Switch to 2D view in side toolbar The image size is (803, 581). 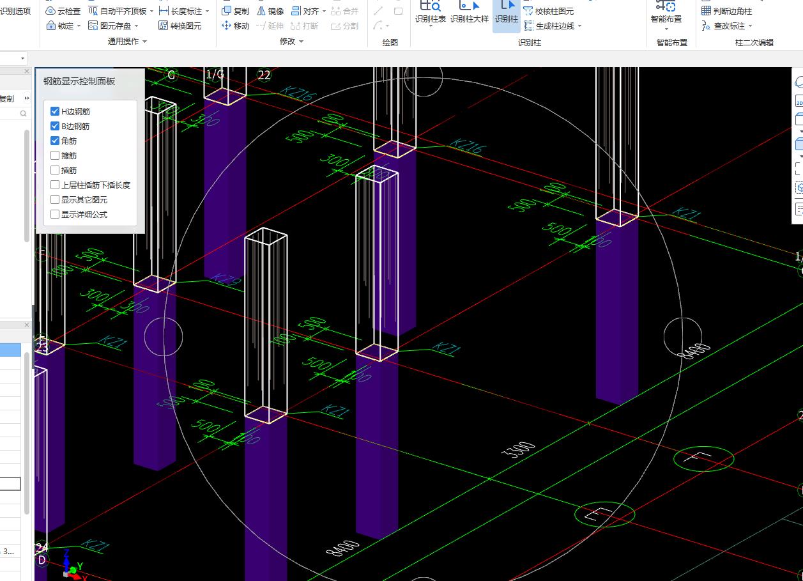coord(799,102)
